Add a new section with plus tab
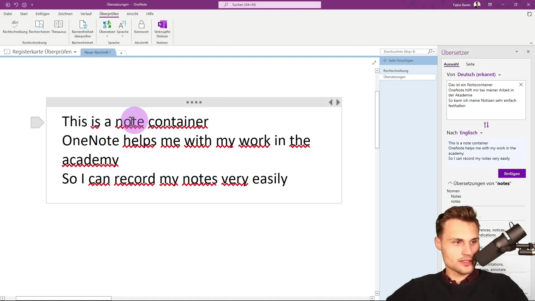Viewport: 535px width, 301px height. [121, 53]
